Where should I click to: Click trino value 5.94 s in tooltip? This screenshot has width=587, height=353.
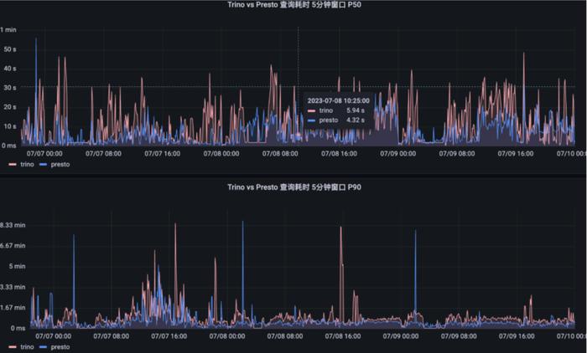(356, 110)
